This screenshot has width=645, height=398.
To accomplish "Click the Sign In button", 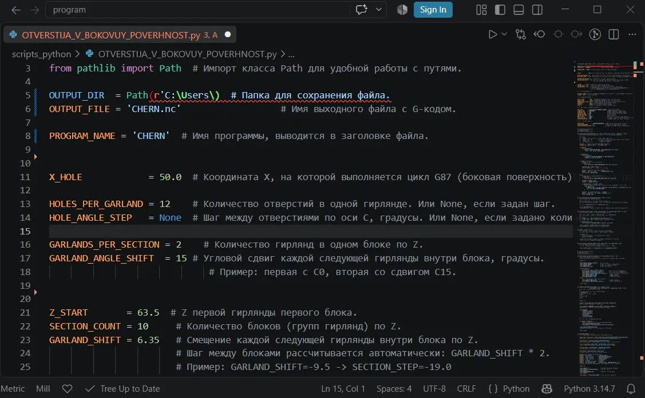I will click(433, 10).
